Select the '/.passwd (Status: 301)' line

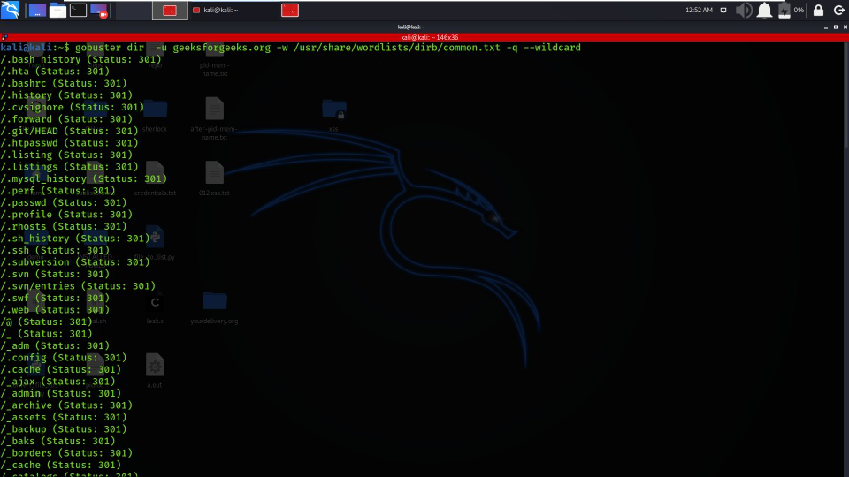pos(64,202)
